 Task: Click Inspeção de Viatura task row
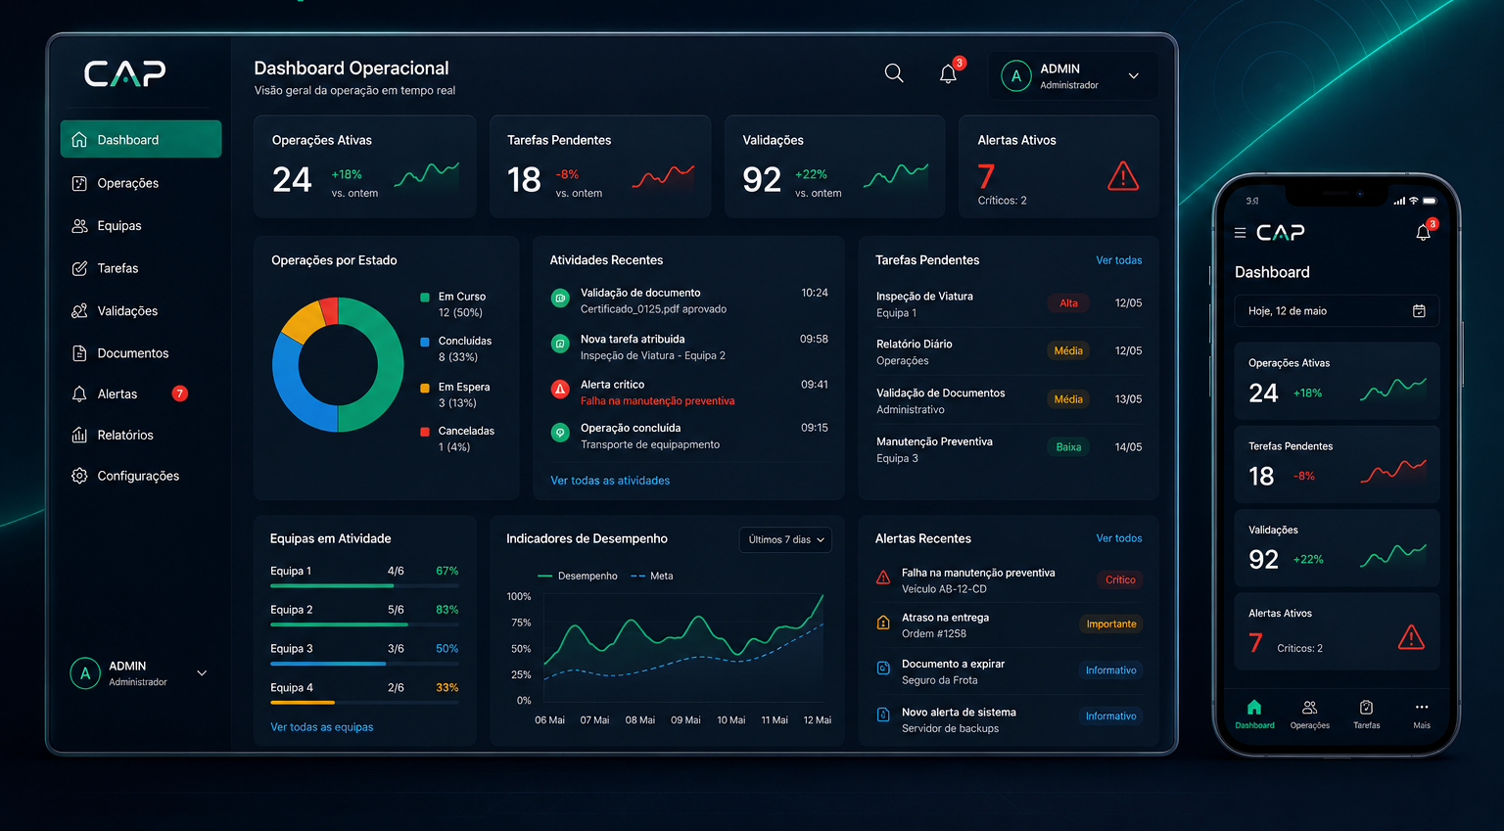point(1009,303)
